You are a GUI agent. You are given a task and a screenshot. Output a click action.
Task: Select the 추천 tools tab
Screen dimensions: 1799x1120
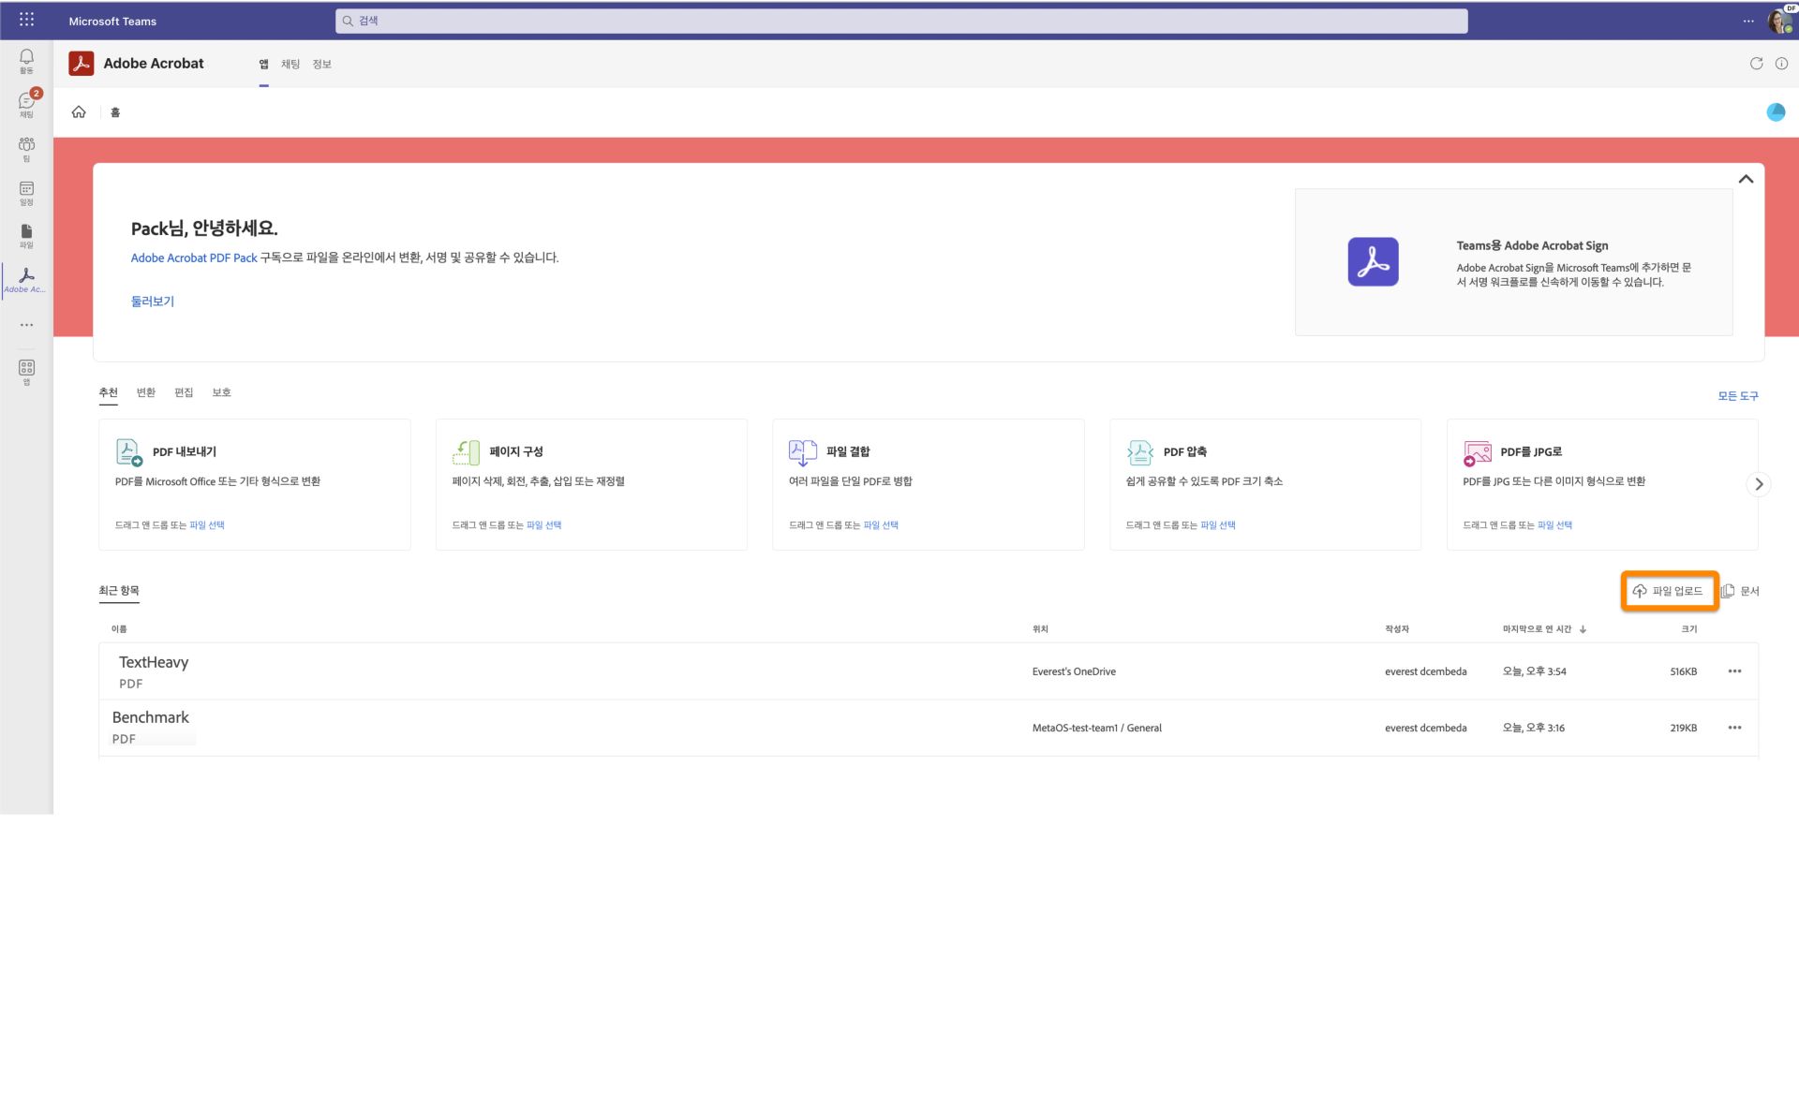(109, 392)
